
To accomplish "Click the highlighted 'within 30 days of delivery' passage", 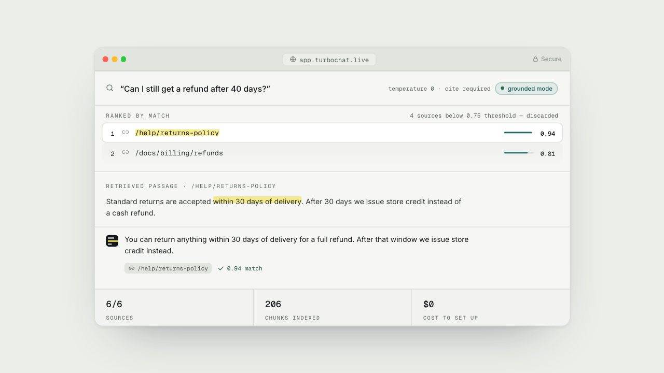I will [257, 202].
